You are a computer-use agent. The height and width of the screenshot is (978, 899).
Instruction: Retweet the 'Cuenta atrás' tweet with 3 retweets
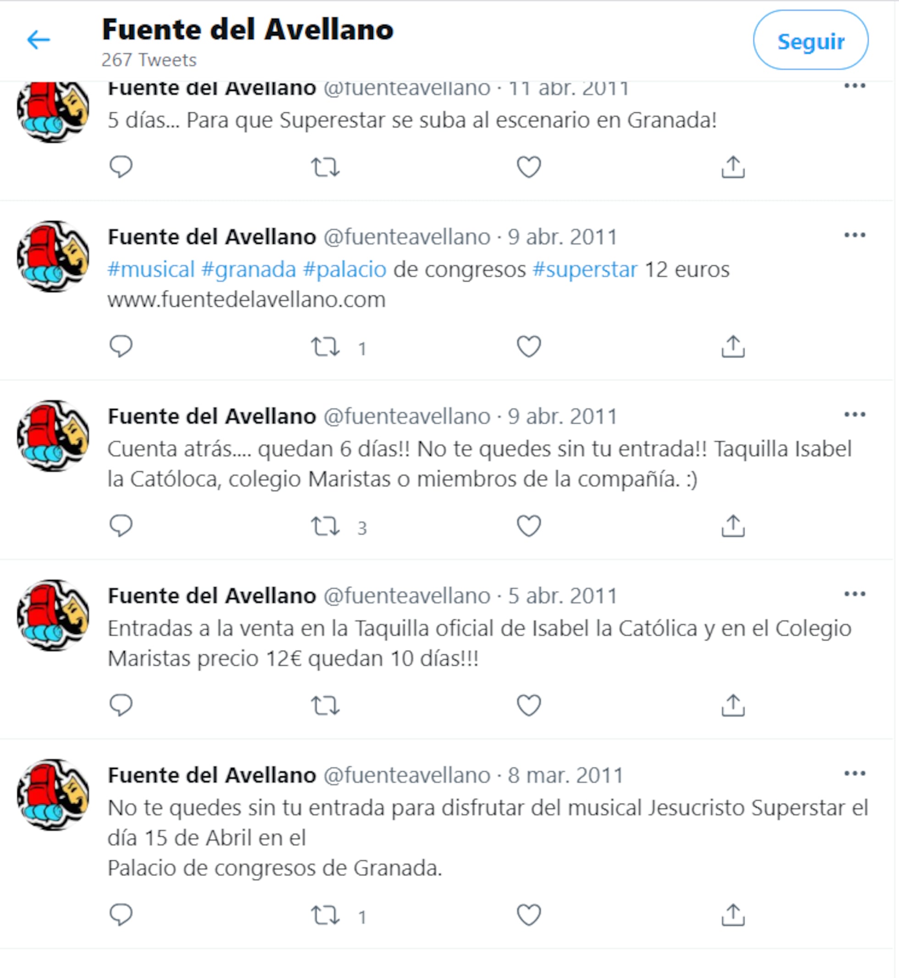click(x=326, y=526)
